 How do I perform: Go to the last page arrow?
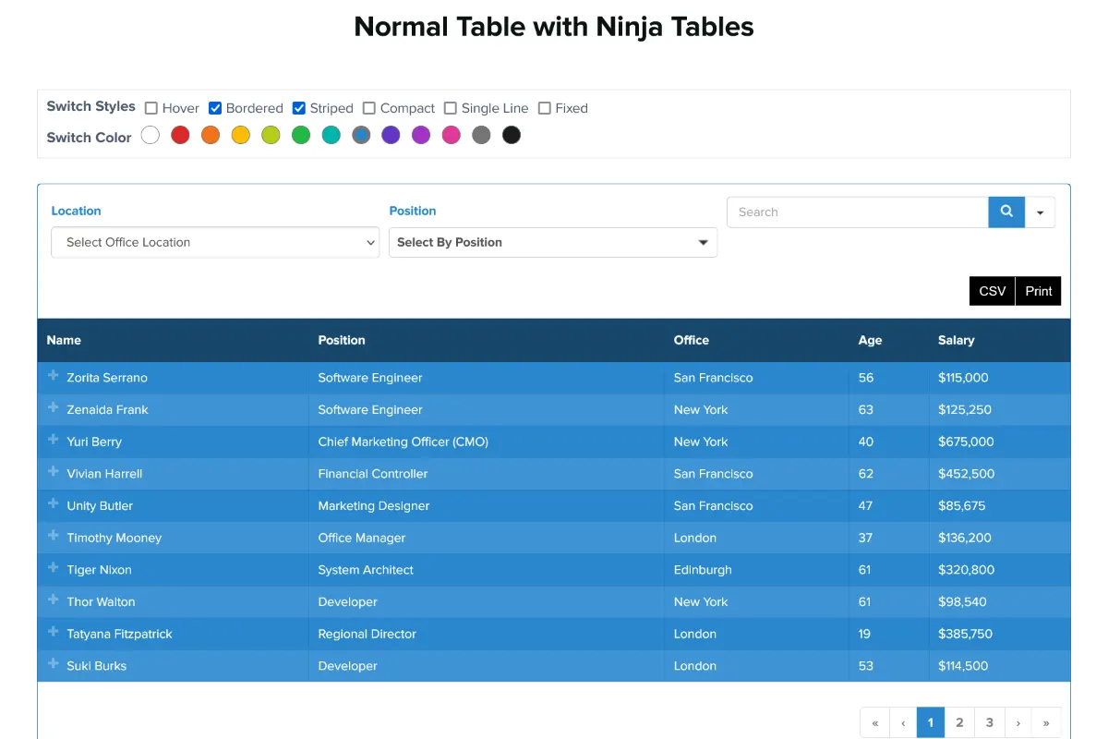(x=1046, y=722)
